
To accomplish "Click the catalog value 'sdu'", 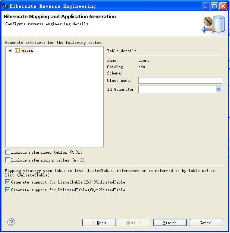I will (142, 67).
